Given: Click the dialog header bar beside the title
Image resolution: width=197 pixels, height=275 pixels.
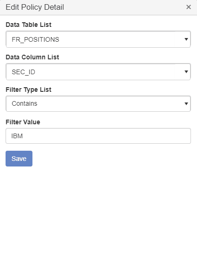Looking at the screenshot, I should [x=123, y=7].
